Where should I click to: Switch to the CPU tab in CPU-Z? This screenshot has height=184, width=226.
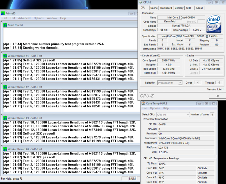point(143,8)
